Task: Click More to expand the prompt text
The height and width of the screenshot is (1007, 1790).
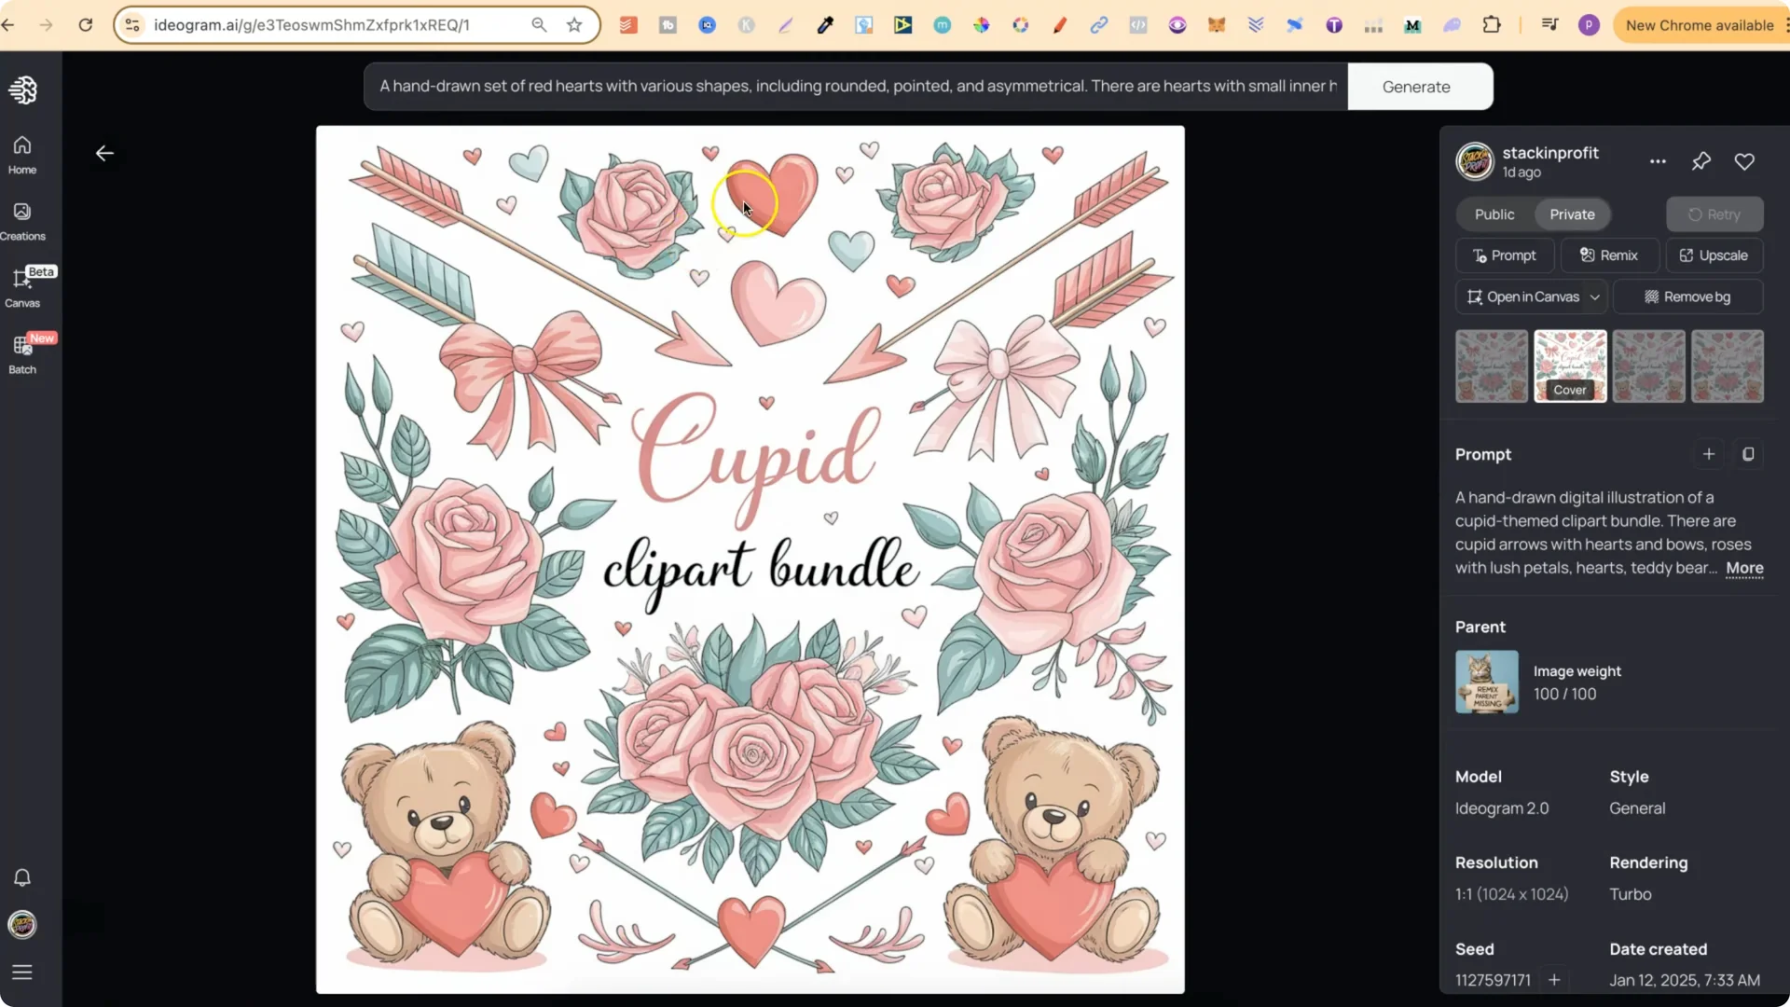Action: (x=1744, y=569)
